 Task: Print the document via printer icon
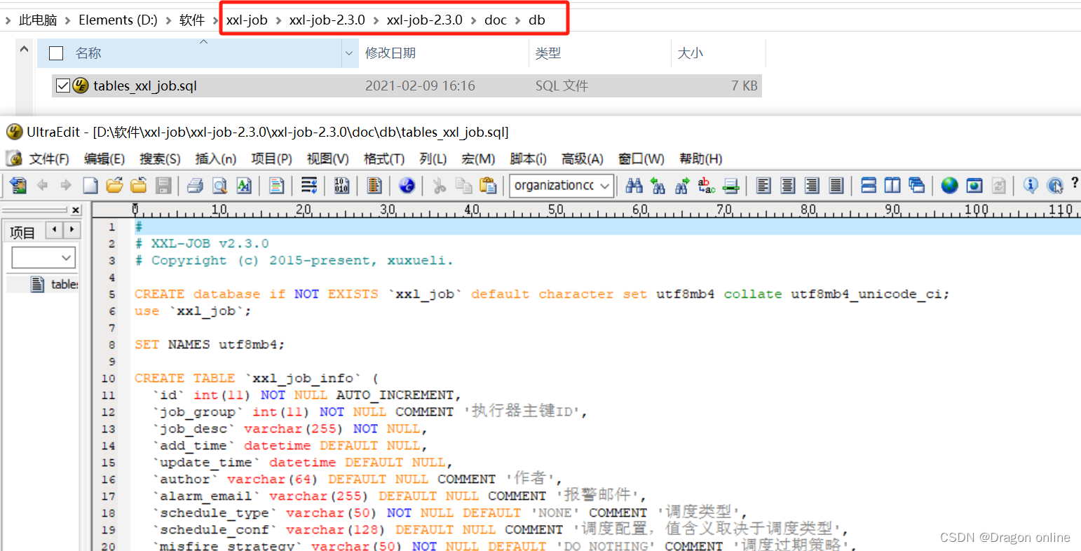pyautogui.click(x=195, y=185)
